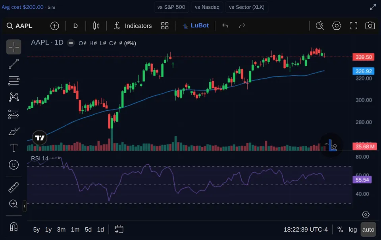Image resolution: width=381 pixels, height=240 pixels.
Task: Click the AAPL · 1D chart title
Action: coord(47,42)
